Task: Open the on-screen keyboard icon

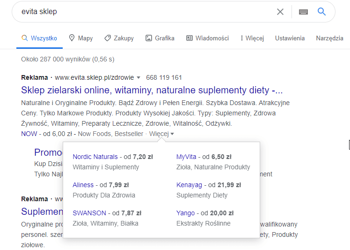Action: [x=303, y=12]
